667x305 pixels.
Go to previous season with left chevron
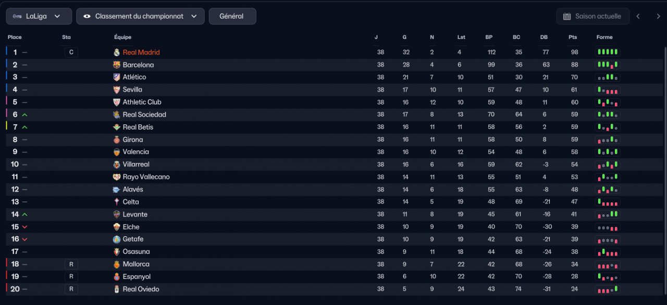[638, 16]
